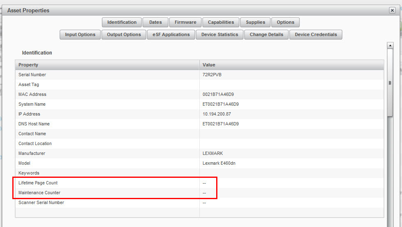Jump to the Firmware section
Viewport: 402px width, 227px height.
[185, 22]
